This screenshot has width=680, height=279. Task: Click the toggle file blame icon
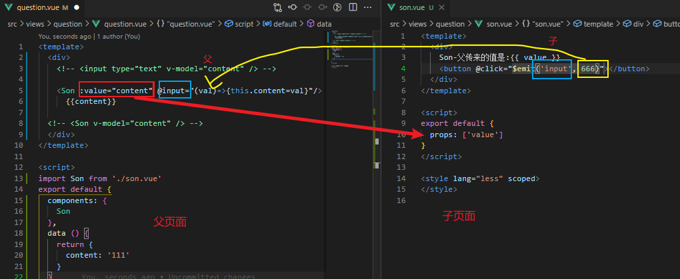pos(337,7)
